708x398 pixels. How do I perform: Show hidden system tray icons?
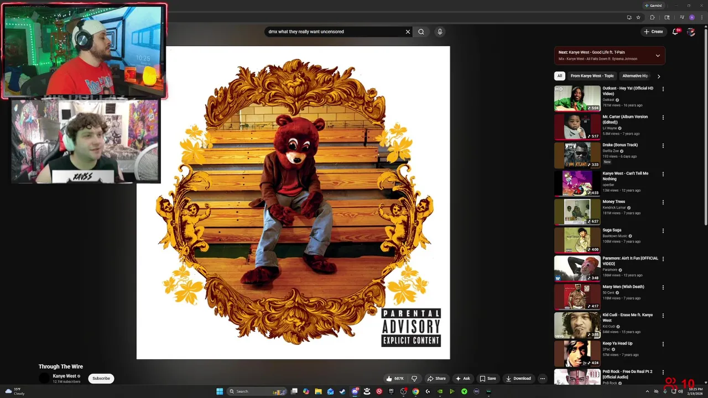(647, 391)
